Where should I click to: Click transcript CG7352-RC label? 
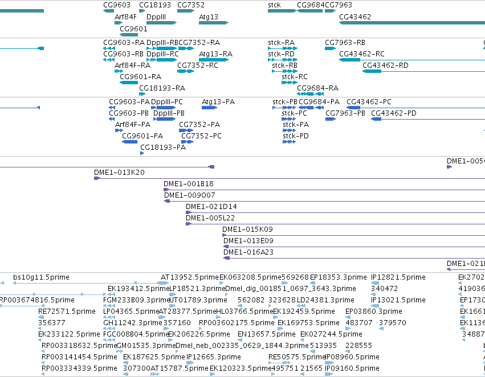pos(197,65)
